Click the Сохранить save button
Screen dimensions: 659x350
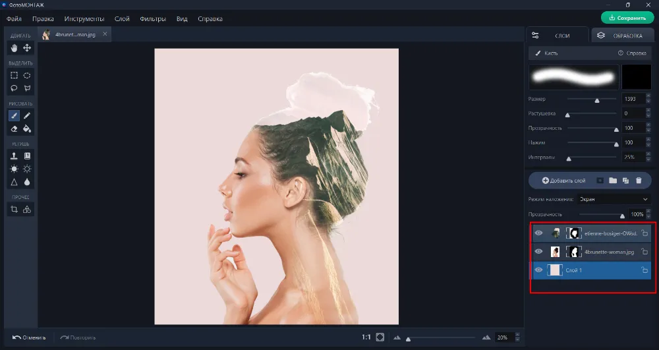627,18
